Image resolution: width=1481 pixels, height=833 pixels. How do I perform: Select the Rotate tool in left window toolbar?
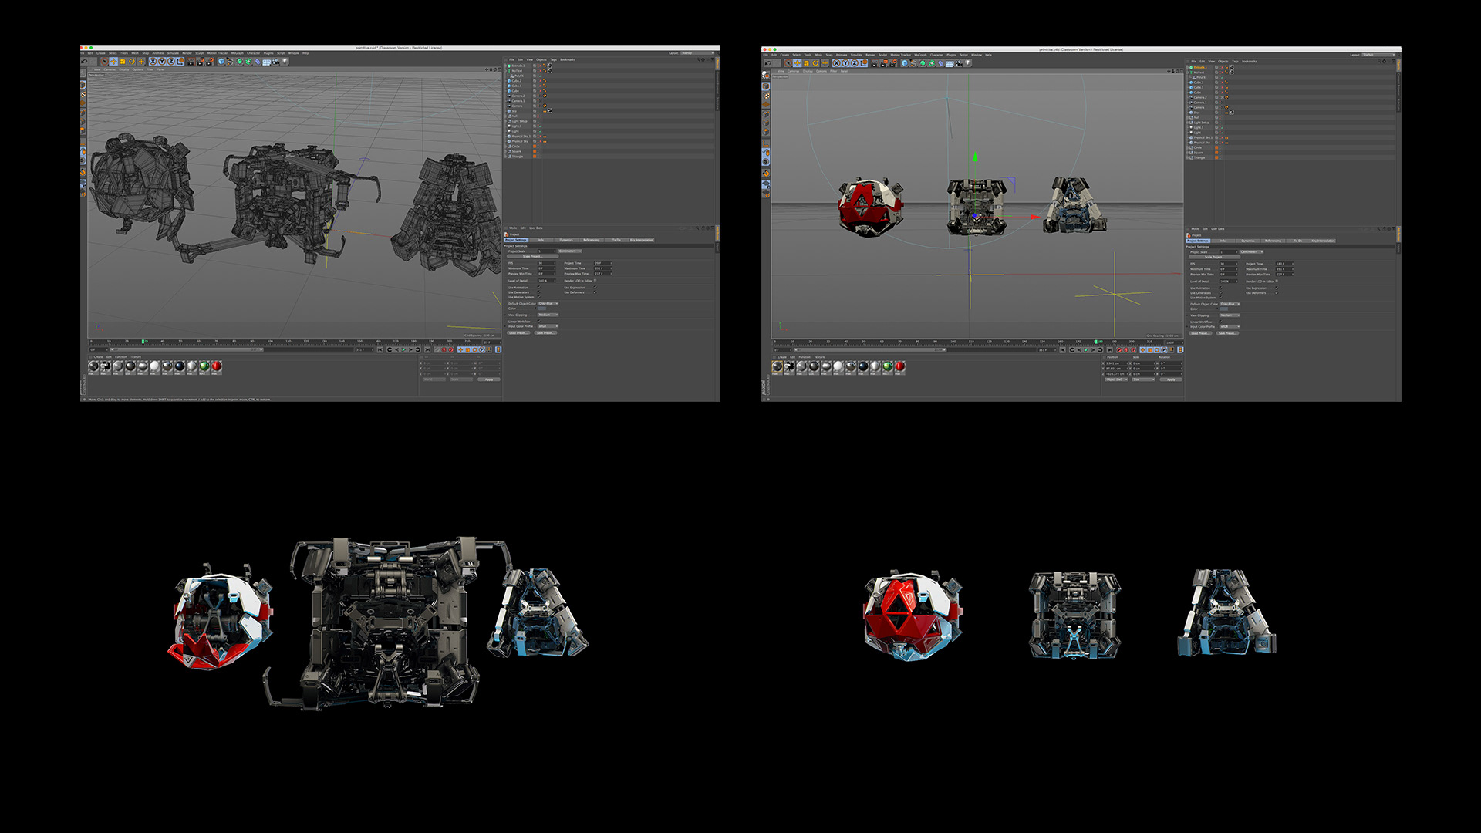[x=132, y=62]
